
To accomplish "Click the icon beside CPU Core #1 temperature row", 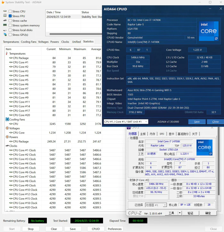I will pos(11,62).
